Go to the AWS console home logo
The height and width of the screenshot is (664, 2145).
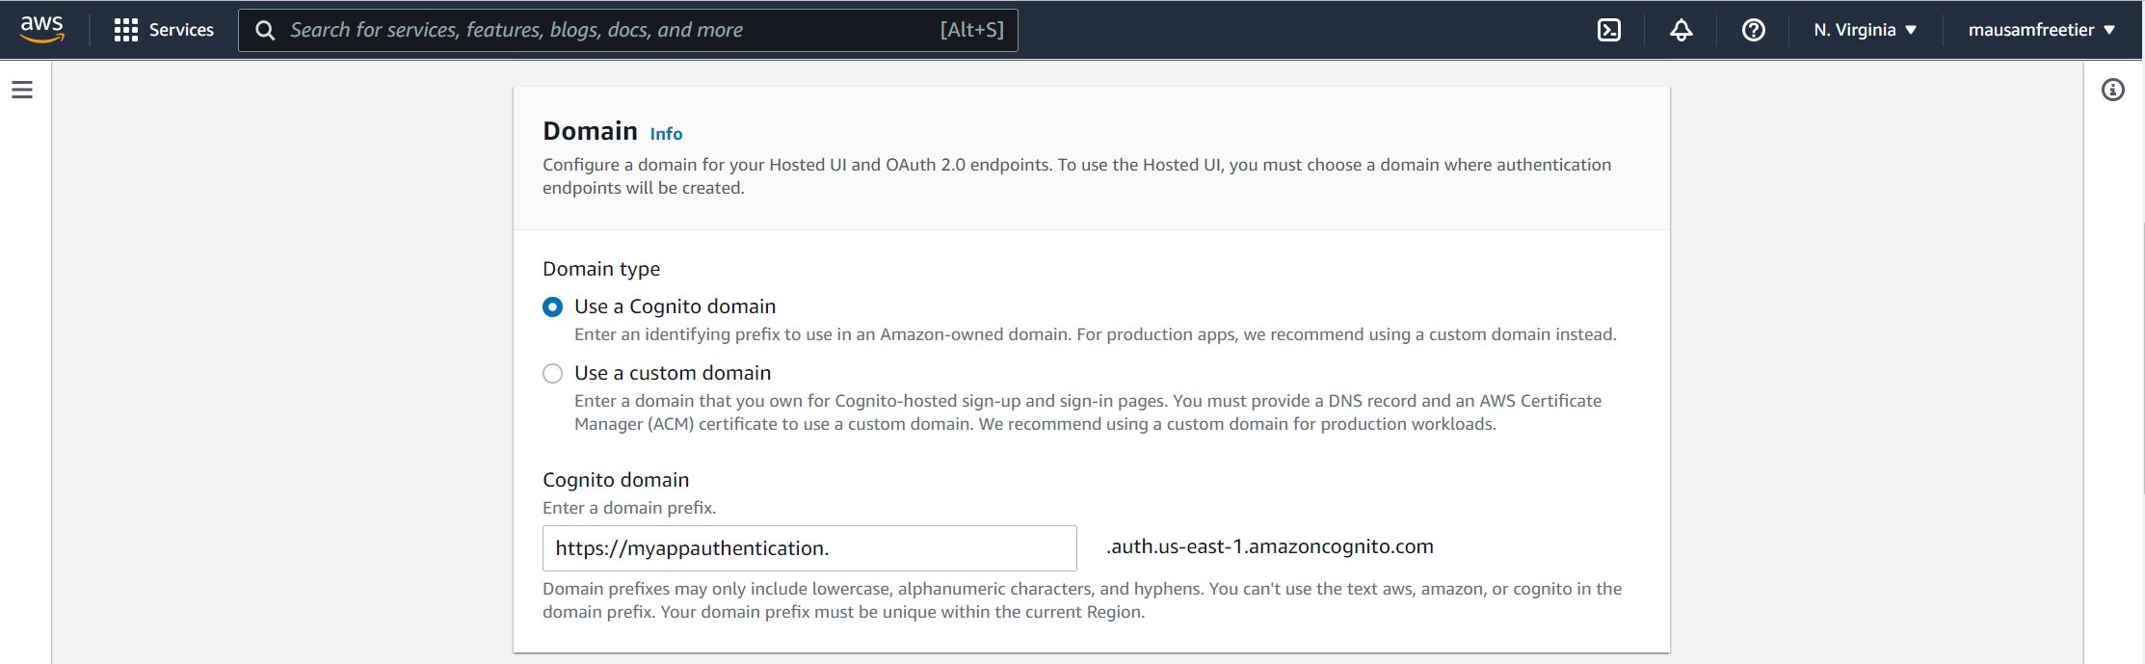(42, 29)
